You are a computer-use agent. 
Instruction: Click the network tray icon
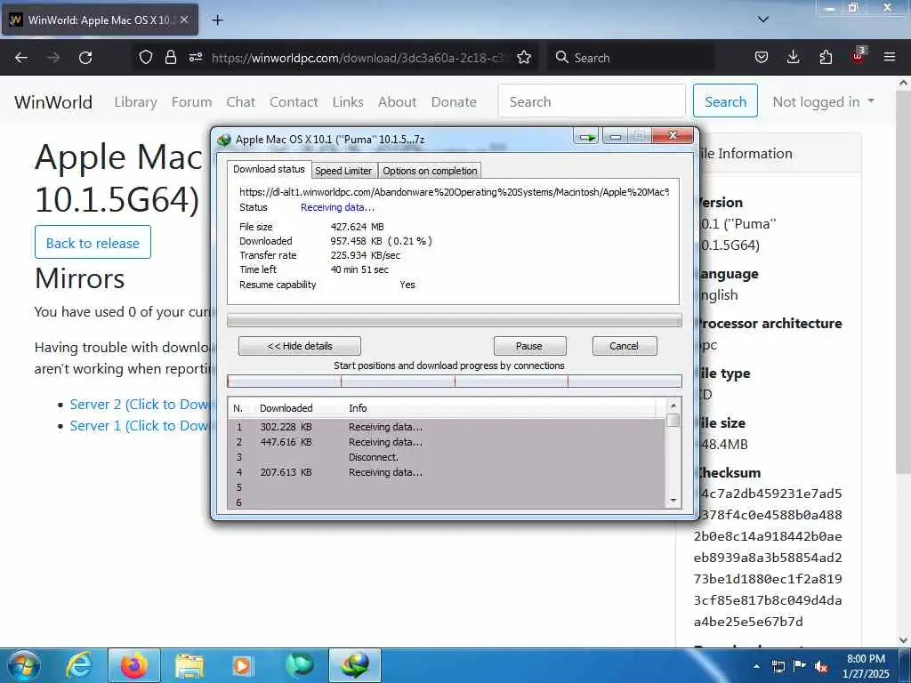point(778,667)
